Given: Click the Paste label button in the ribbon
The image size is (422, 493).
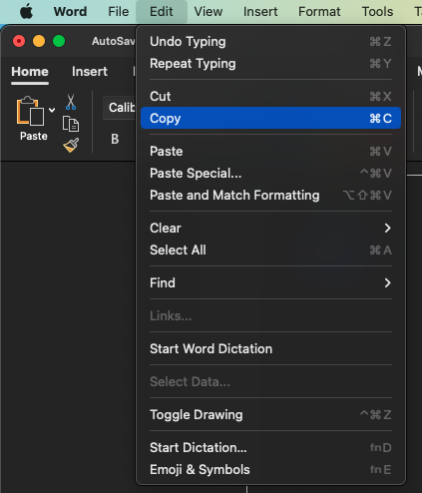Looking at the screenshot, I should pos(34,137).
